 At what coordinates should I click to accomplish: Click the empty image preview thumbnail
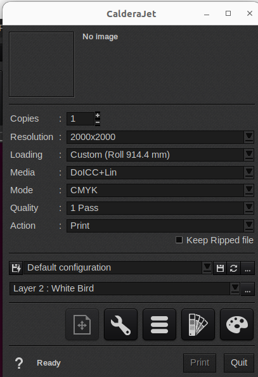click(42, 65)
